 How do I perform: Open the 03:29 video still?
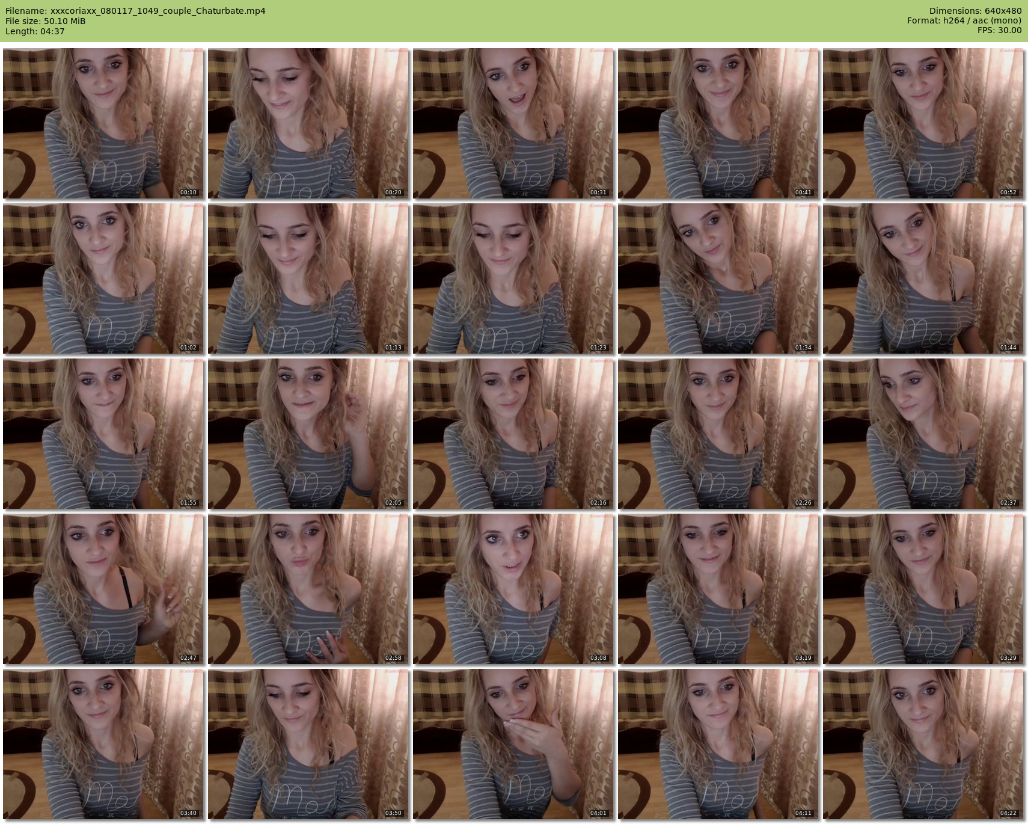[x=923, y=589]
